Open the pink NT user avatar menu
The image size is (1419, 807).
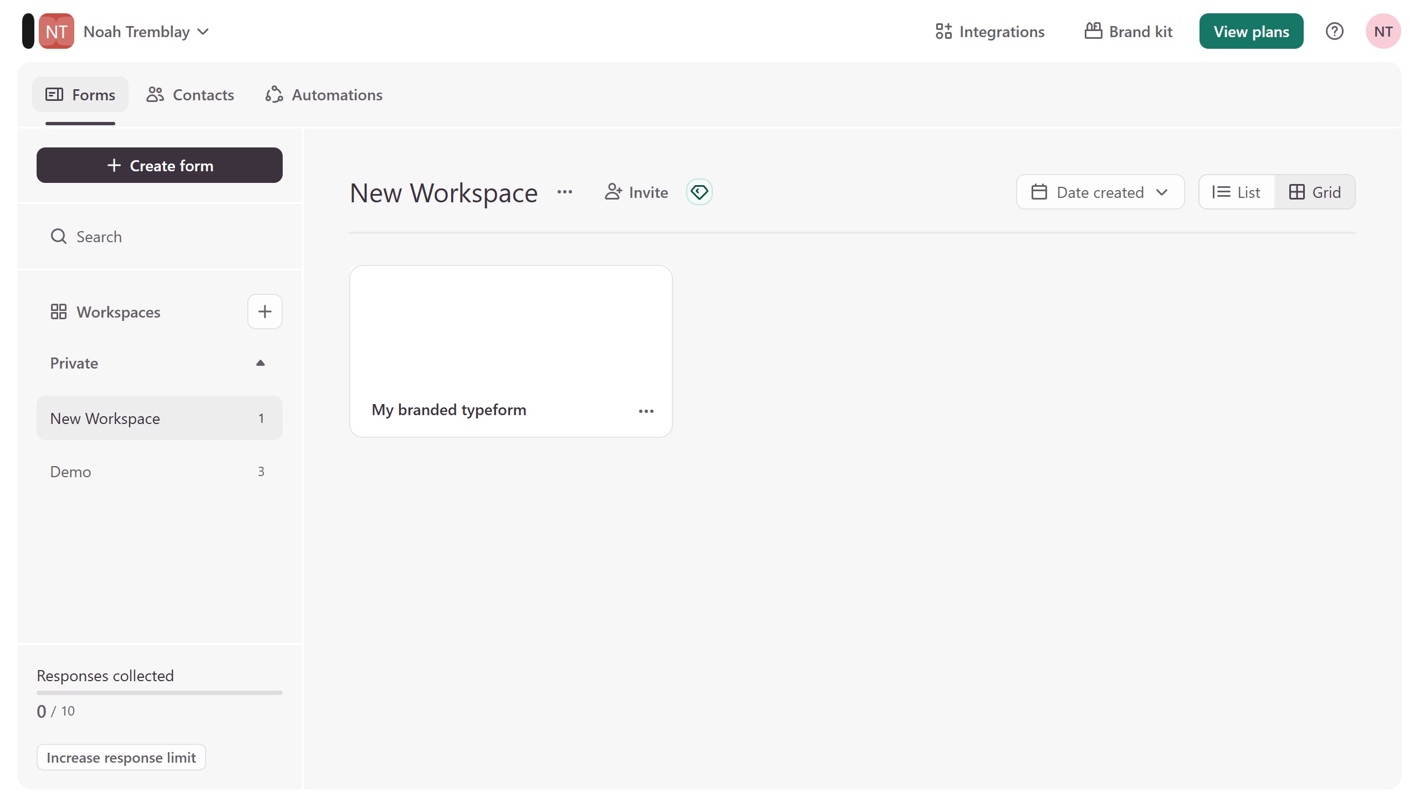tap(1383, 32)
